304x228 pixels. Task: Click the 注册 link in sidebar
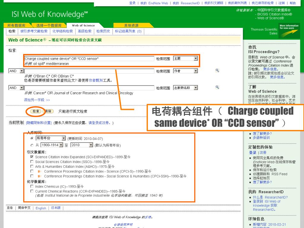coord(263,153)
